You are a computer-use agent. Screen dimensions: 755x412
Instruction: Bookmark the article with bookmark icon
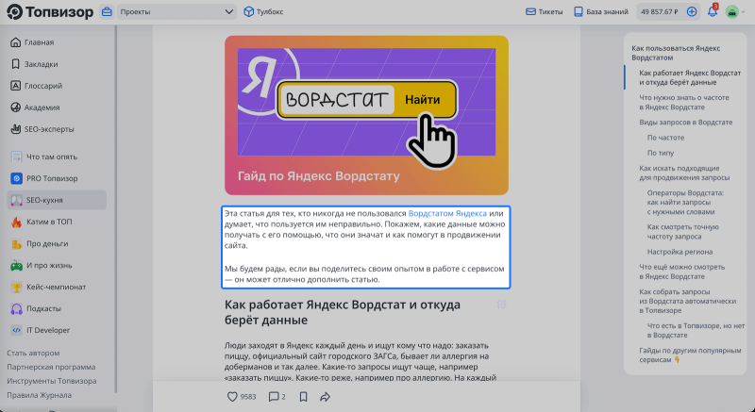(303, 397)
